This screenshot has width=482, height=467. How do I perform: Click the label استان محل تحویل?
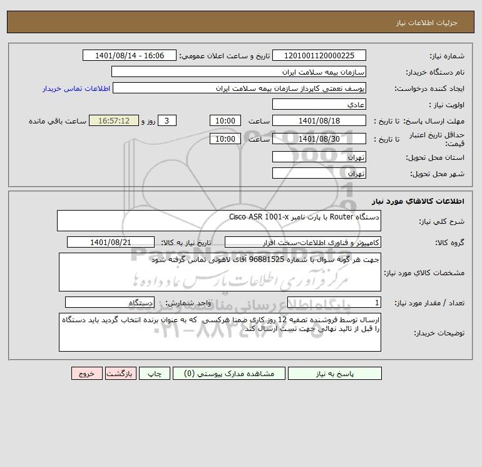point(435,157)
